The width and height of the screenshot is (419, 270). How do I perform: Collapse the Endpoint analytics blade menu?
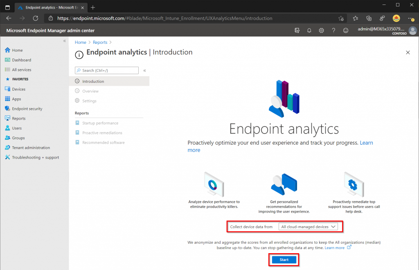coord(144,70)
